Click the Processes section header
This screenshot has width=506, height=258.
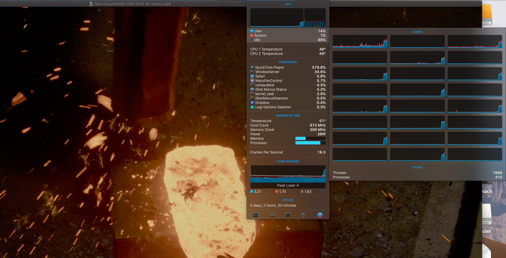[x=288, y=62]
